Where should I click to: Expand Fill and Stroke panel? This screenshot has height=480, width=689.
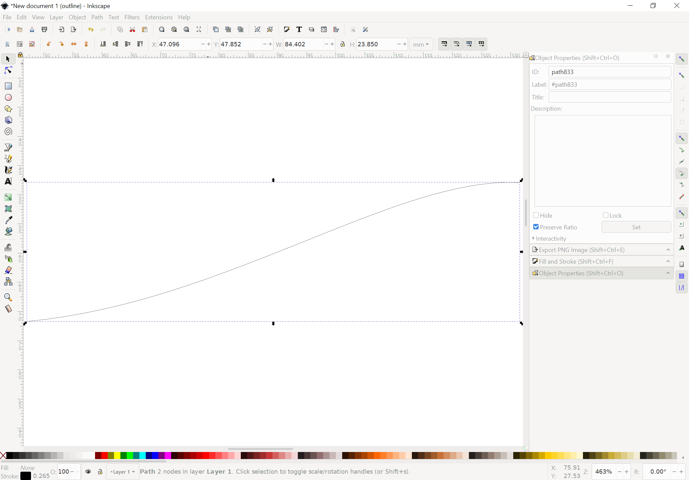pyautogui.click(x=601, y=261)
